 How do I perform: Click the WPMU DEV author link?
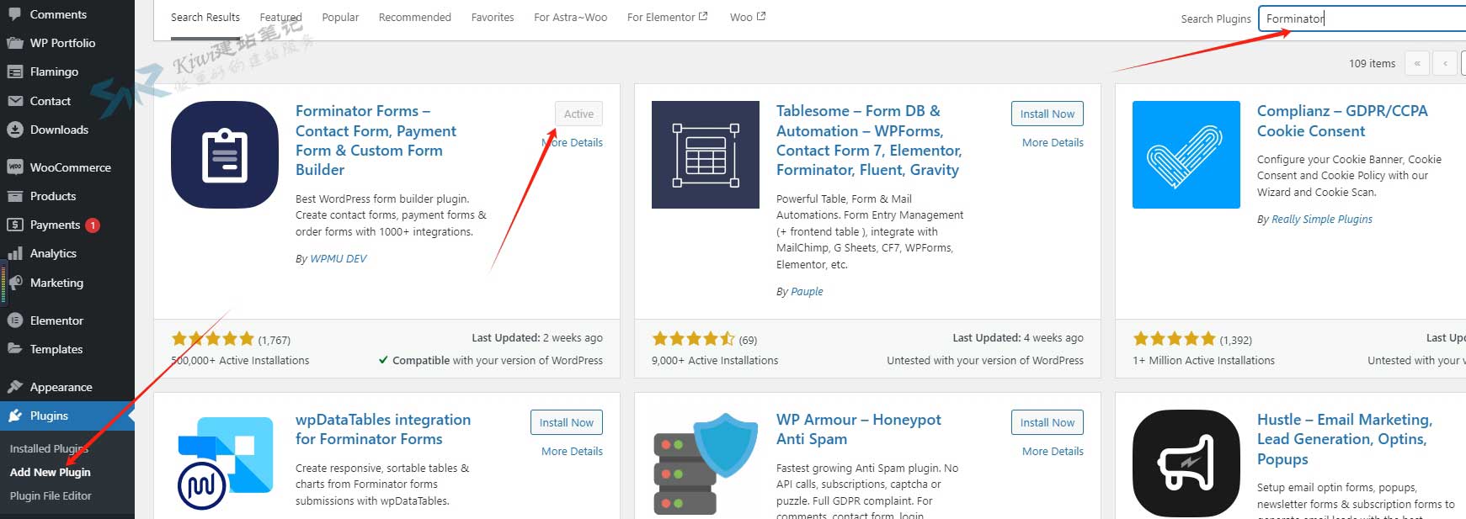pos(339,259)
